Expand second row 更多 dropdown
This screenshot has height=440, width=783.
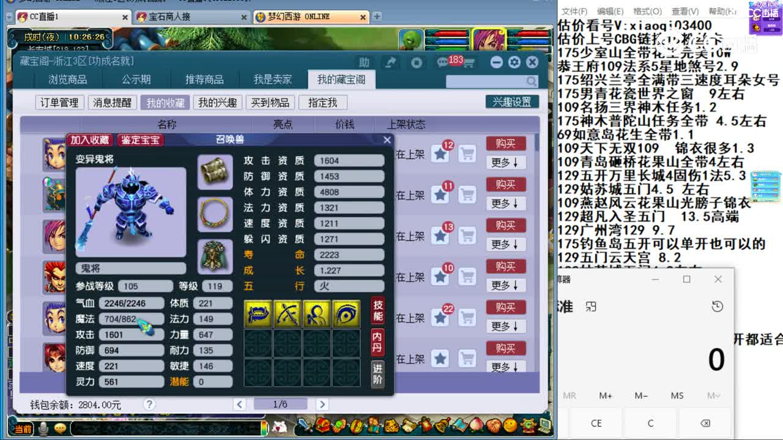(x=506, y=204)
